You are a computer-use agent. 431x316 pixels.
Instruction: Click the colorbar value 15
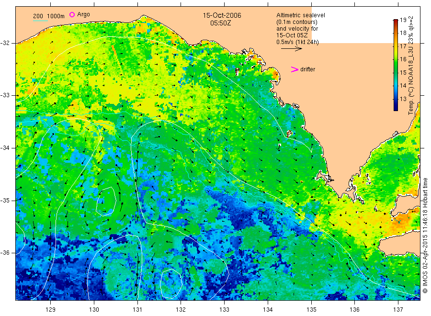[403, 73]
